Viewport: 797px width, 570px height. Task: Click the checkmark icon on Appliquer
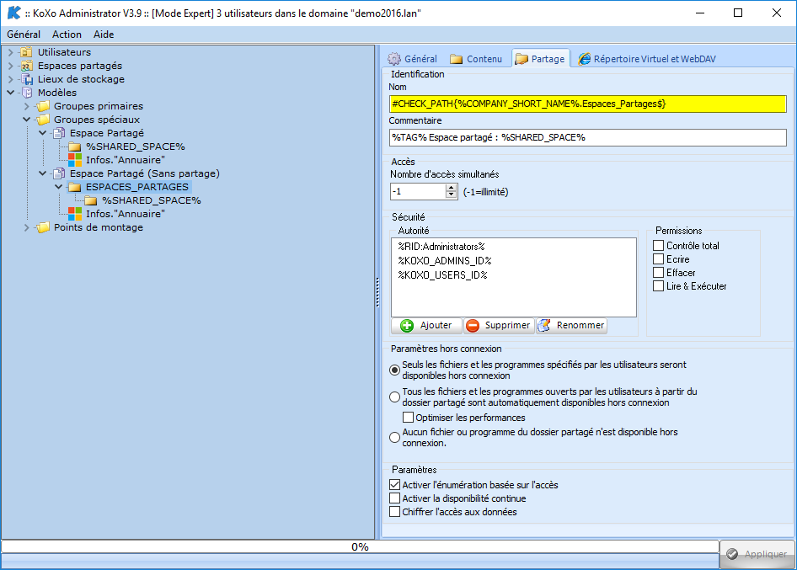732,554
